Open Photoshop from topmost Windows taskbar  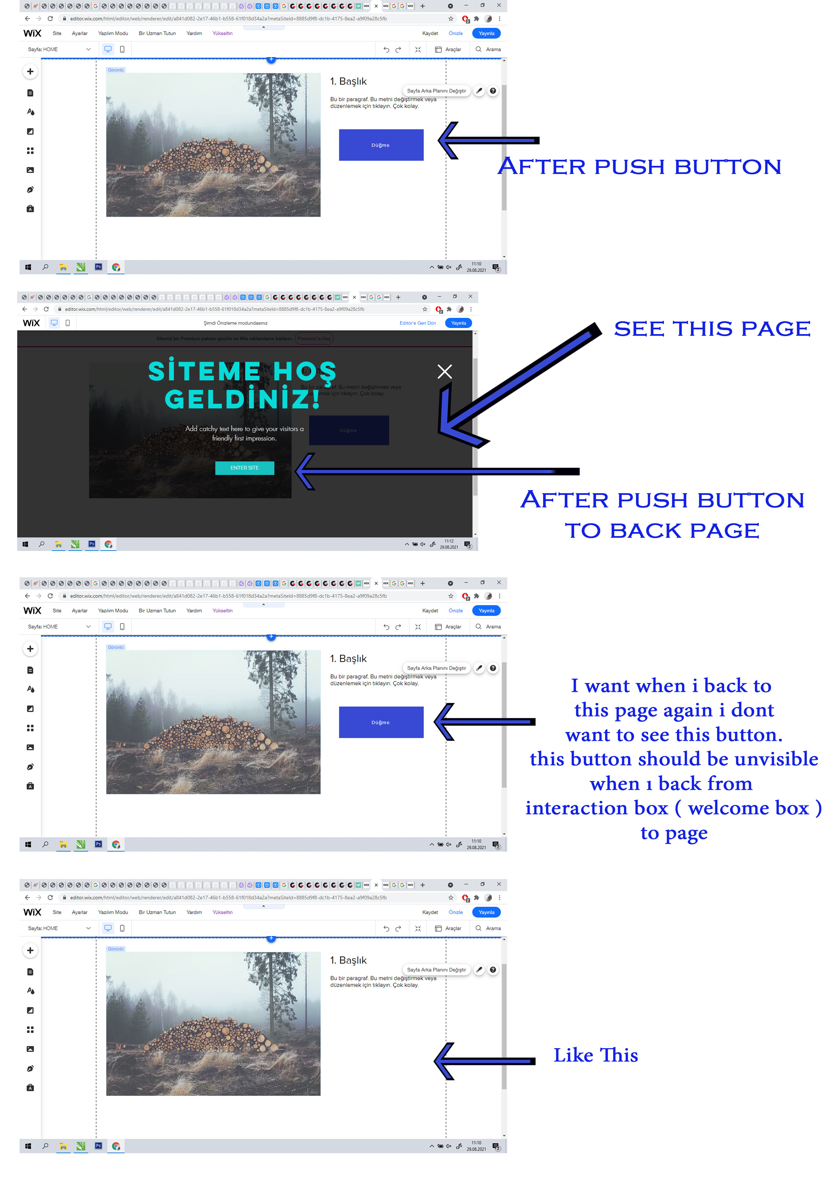(x=98, y=267)
